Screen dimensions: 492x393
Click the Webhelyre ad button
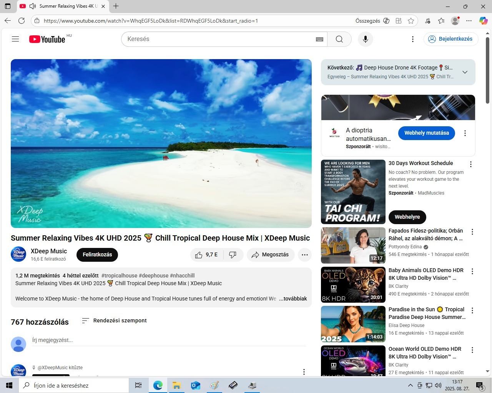(407, 217)
